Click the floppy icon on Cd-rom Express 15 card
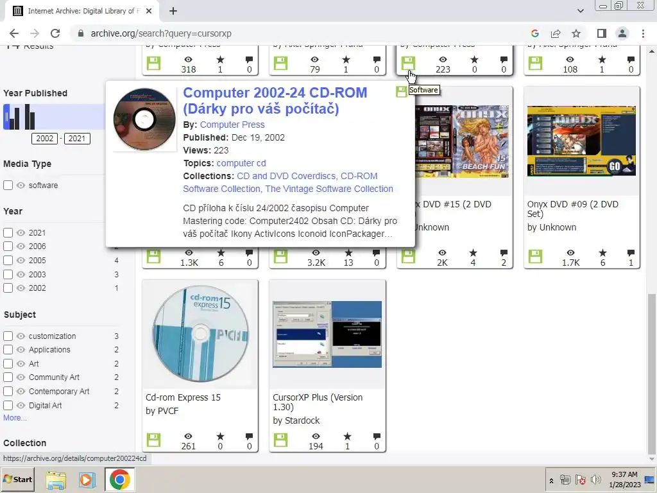 coord(154,440)
